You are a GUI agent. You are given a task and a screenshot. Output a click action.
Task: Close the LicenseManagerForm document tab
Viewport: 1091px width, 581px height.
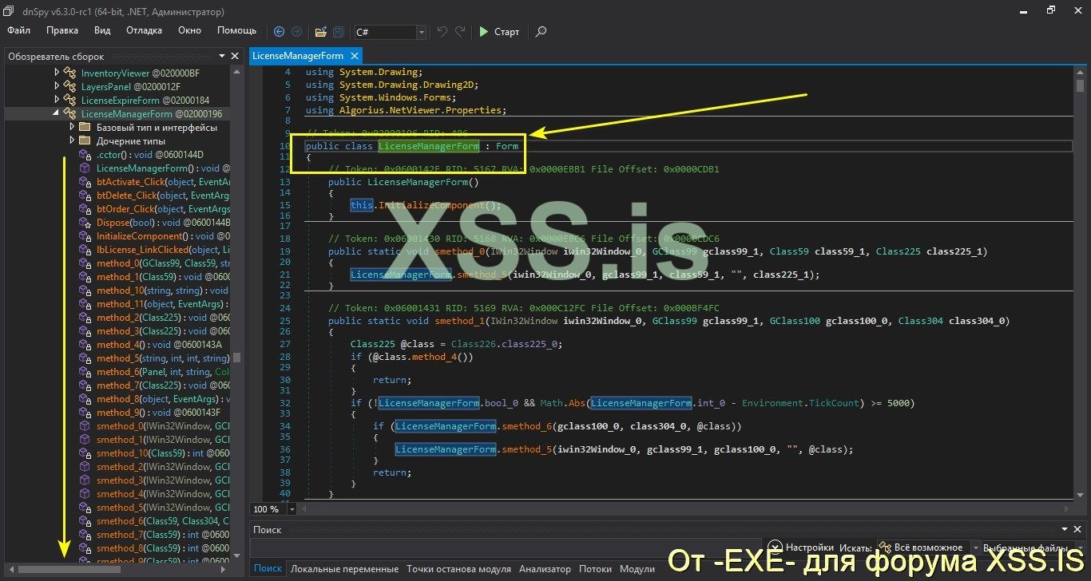tap(354, 56)
